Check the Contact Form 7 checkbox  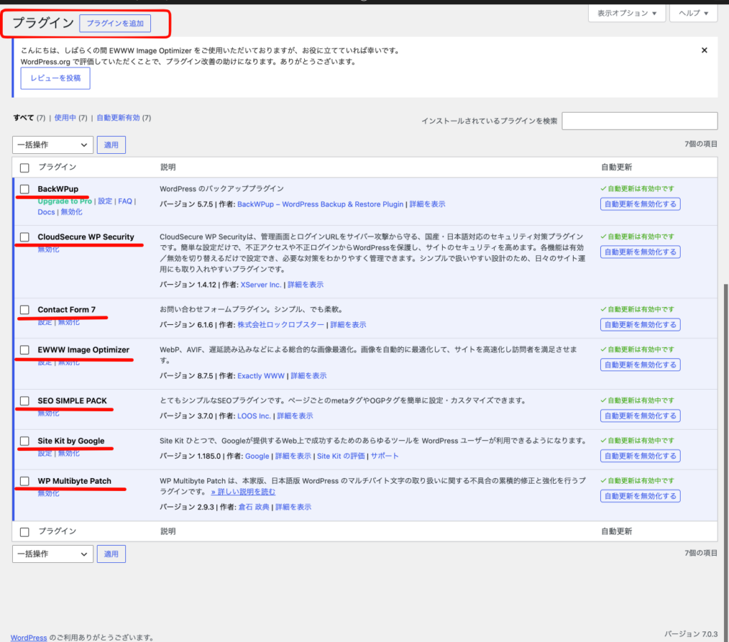click(x=25, y=309)
